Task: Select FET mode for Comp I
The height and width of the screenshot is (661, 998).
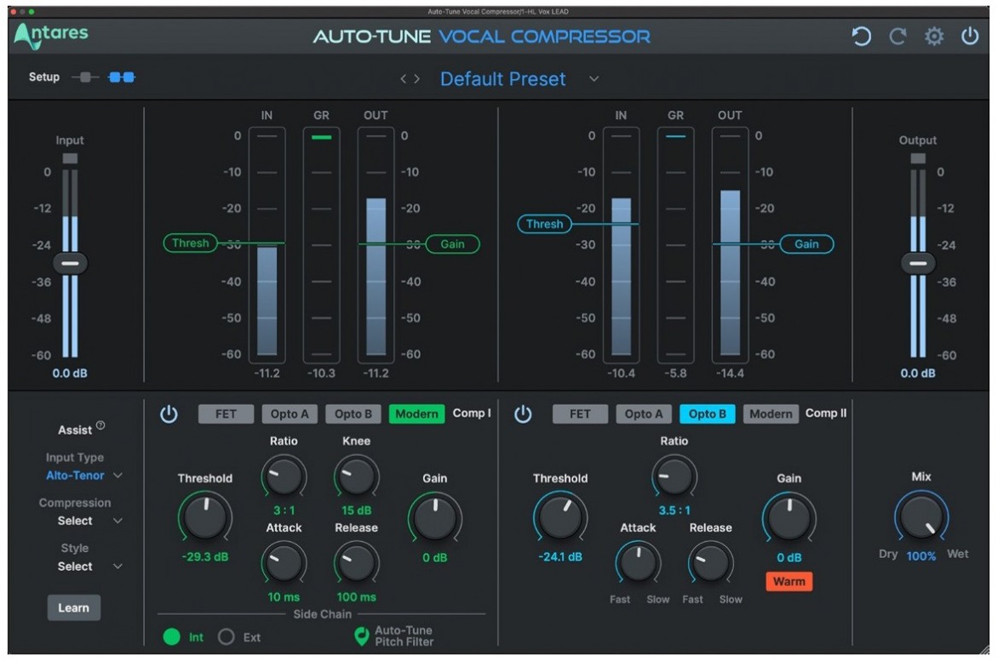Action: pyautogui.click(x=226, y=414)
